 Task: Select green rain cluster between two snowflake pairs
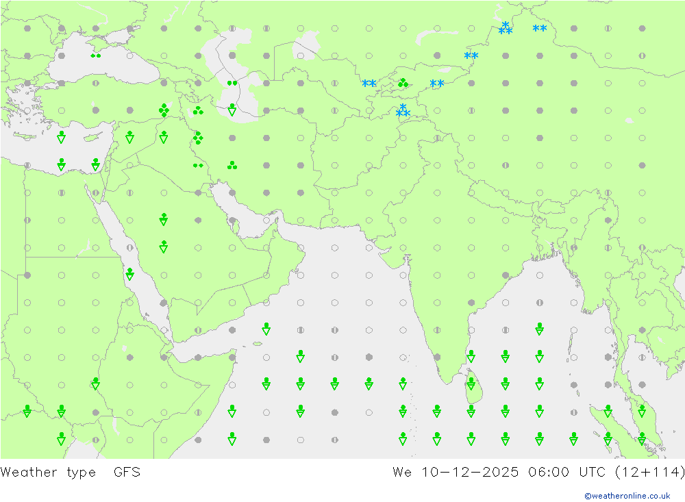coord(403,84)
